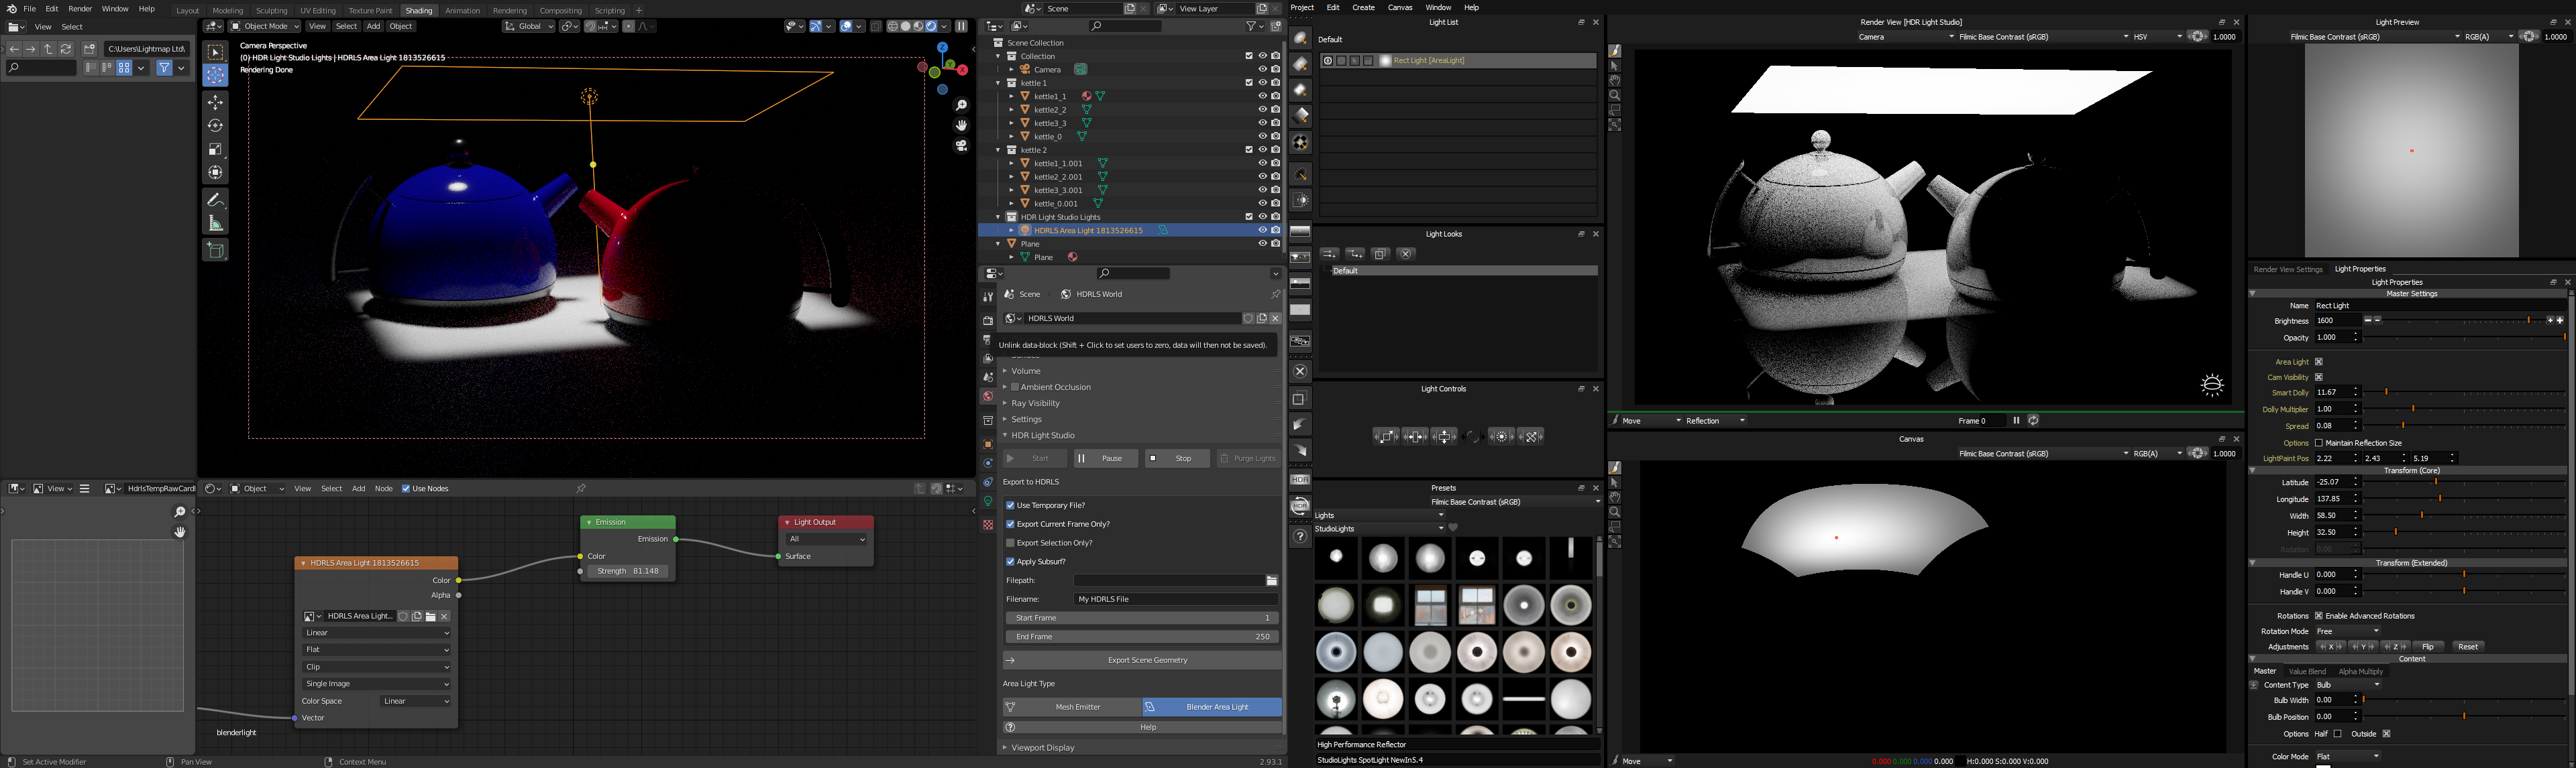Click the delete light look X button
Viewport: 2576px width, 768px height.
(1405, 254)
